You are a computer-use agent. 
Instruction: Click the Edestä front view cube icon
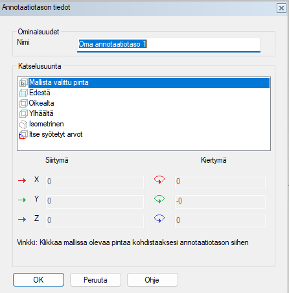click(23, 93)
